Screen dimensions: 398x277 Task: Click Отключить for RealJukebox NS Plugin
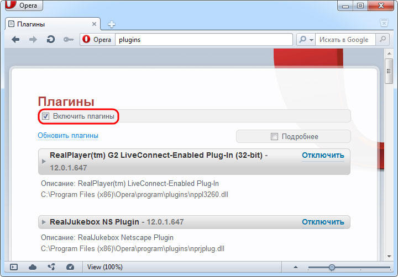(x=323, y=222)
